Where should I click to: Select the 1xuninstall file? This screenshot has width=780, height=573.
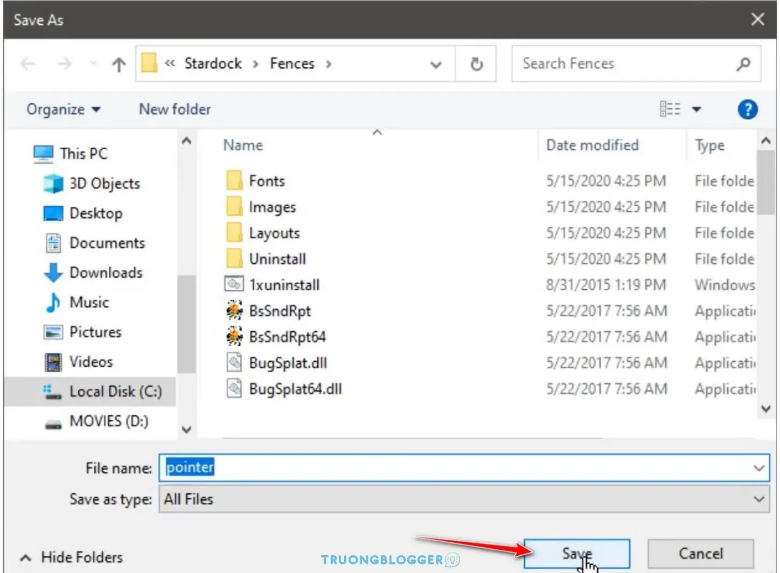pyautogui.click(x=284, y=285)
